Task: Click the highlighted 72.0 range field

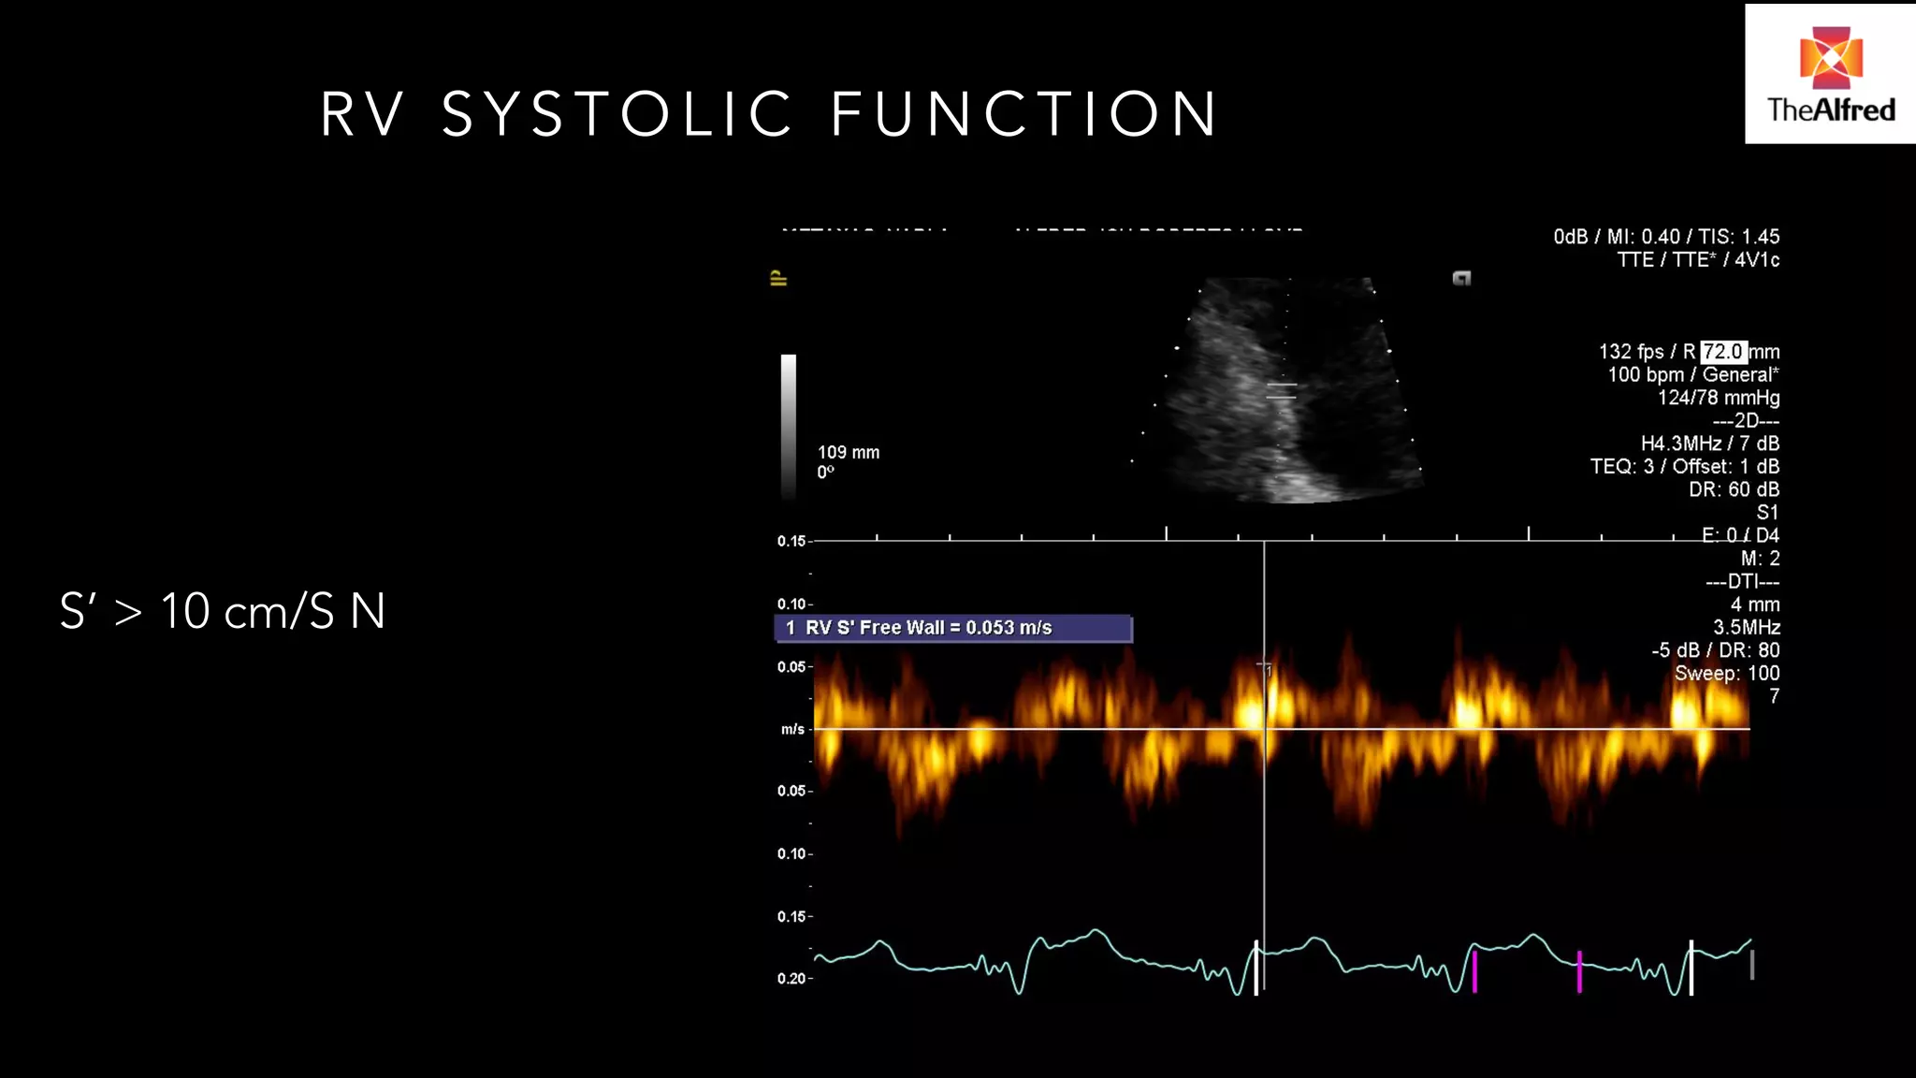Action: tap(1722, 352)
